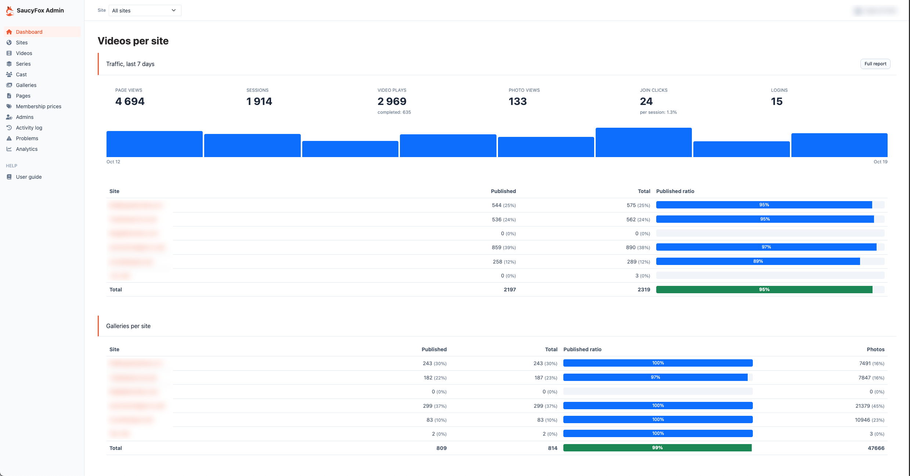Click the Galleries per site heading
This screenshot has width=910, height=476.
coord(128,326)
